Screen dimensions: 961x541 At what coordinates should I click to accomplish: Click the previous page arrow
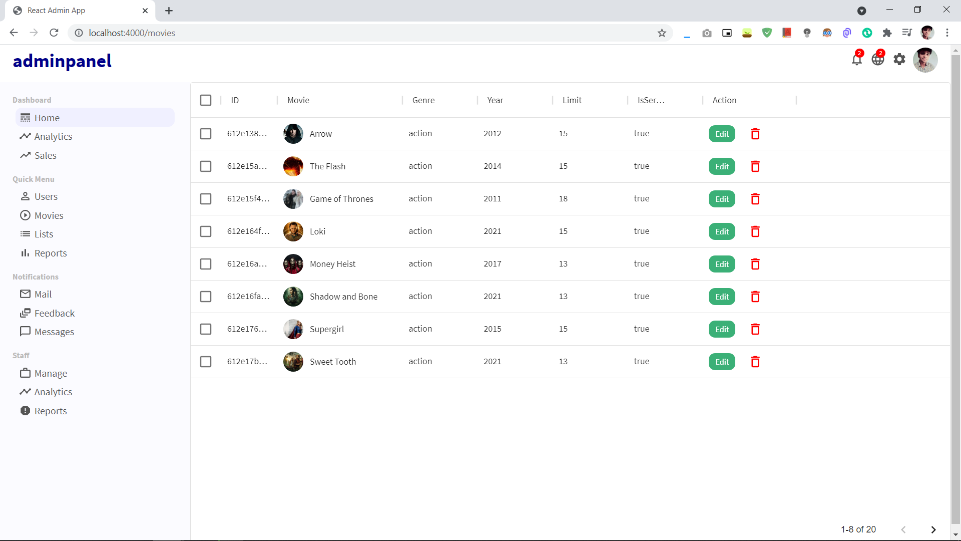click(x=903, y=529)
